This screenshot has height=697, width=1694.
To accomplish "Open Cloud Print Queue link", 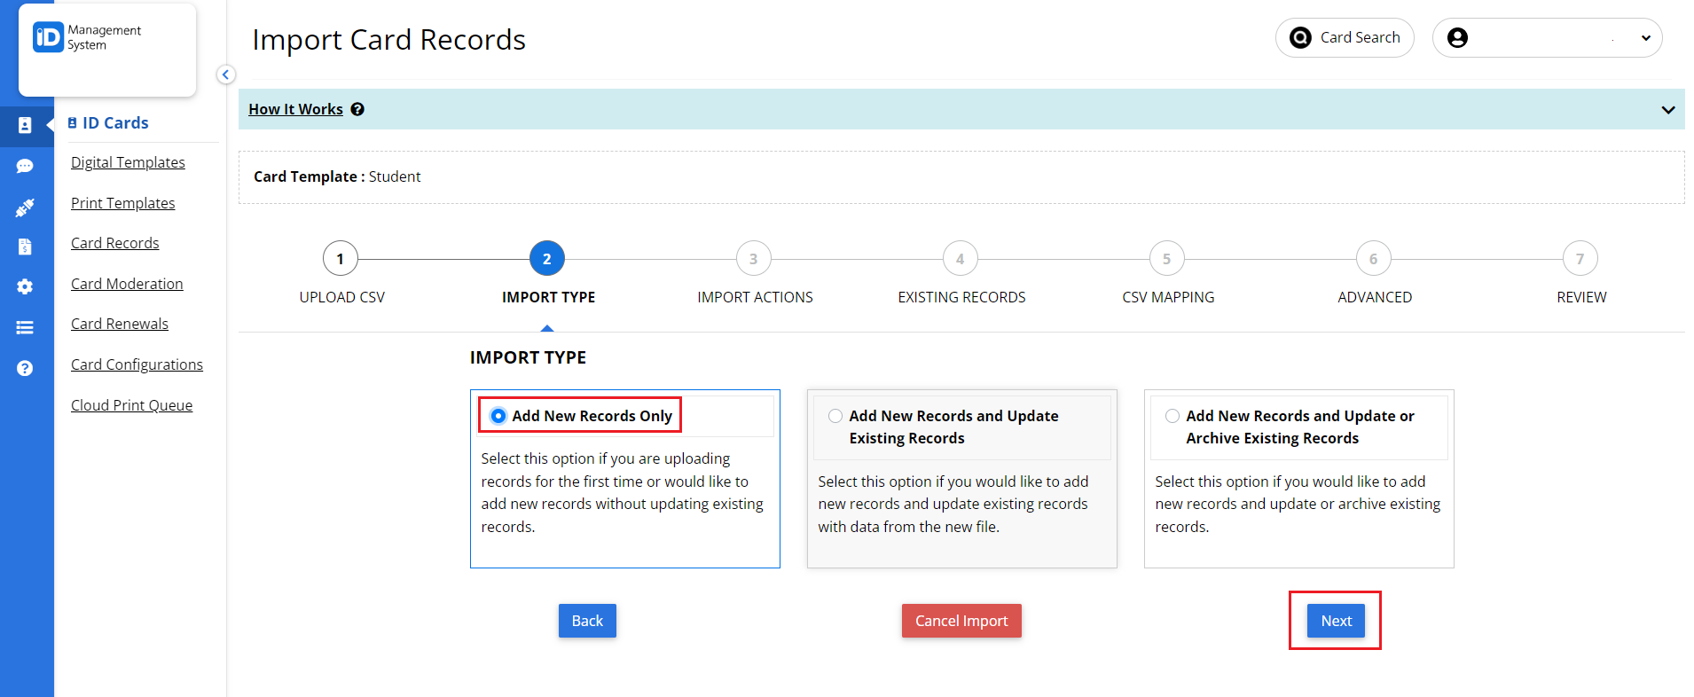I will click(x=131, y=405).
